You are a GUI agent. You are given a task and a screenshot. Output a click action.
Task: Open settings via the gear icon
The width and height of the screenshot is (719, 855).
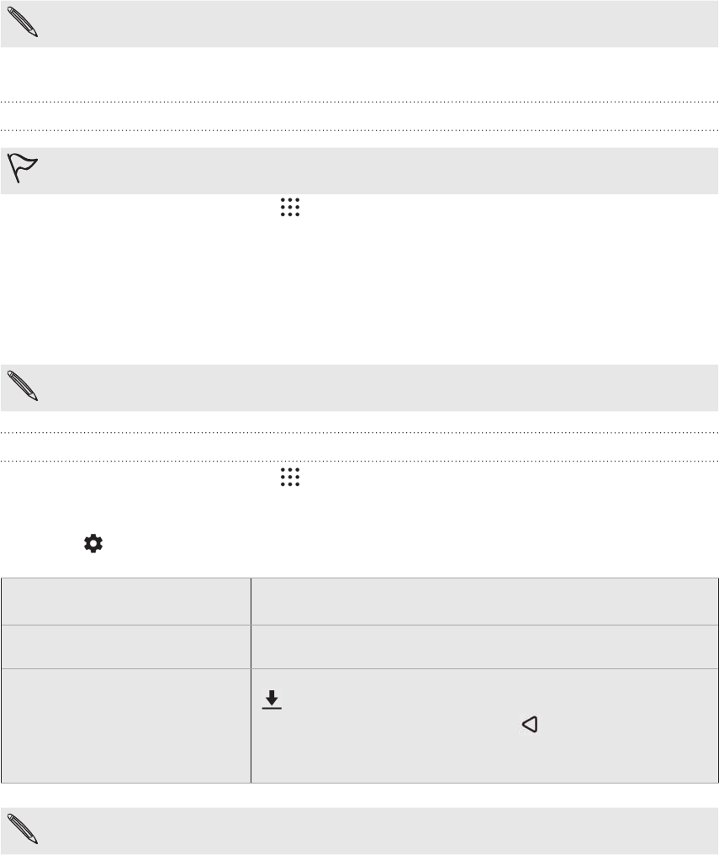pos(93,544)
